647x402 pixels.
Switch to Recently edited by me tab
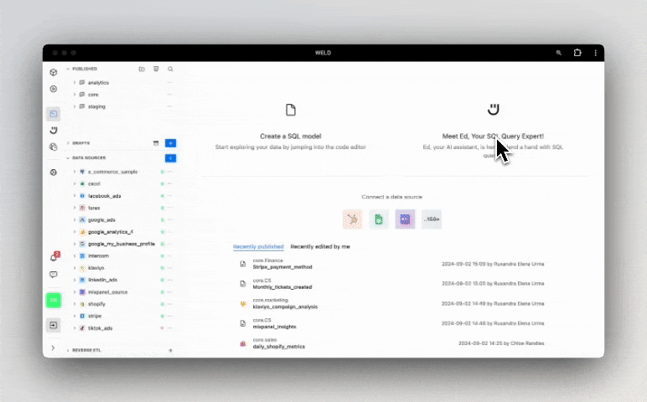320,247
